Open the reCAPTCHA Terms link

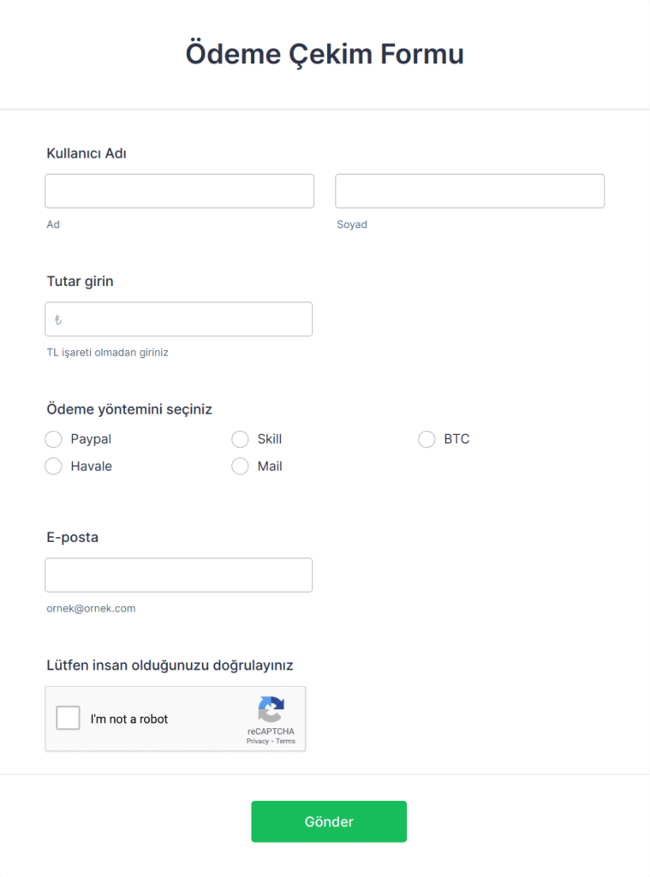[x=286, y=742]
